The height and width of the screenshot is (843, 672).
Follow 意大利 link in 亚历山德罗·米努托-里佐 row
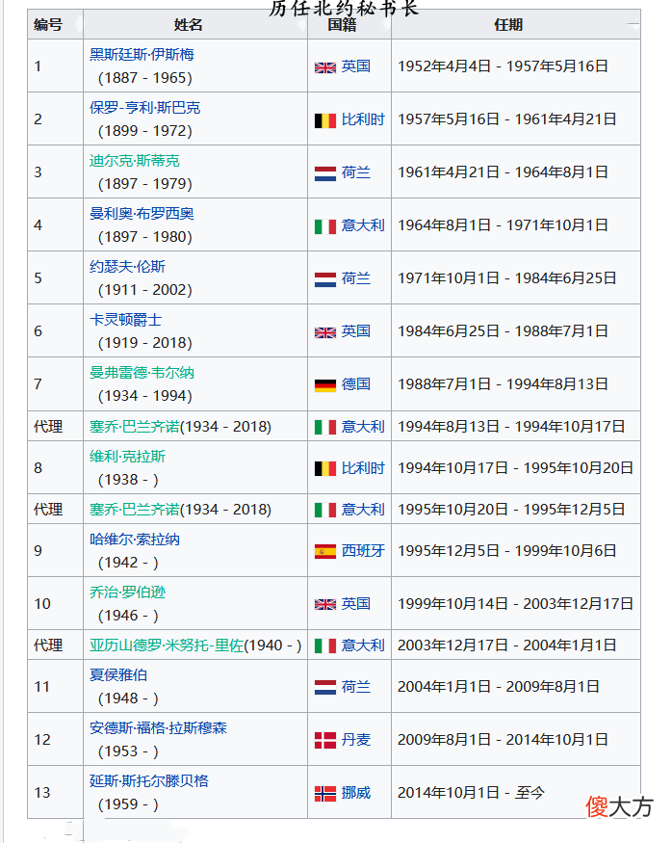tap(363, 645)
